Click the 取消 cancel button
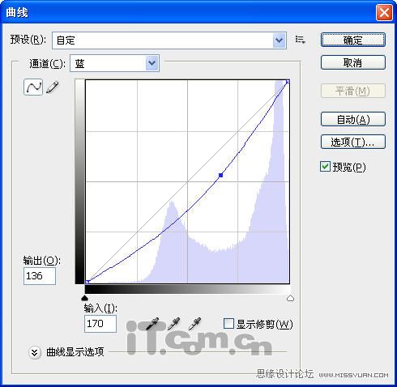 pyautogui.click(x=353, y=62)
